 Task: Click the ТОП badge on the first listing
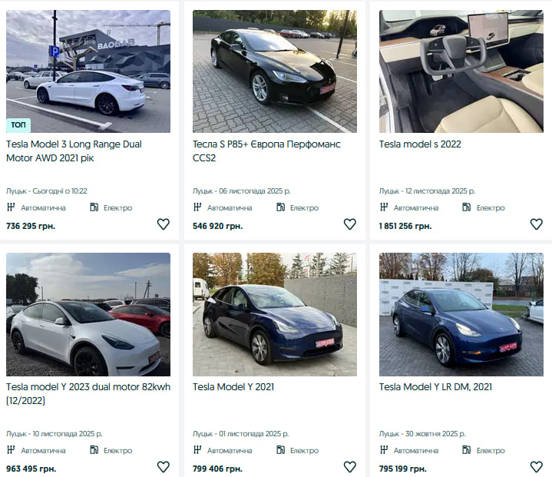(18, 124)
